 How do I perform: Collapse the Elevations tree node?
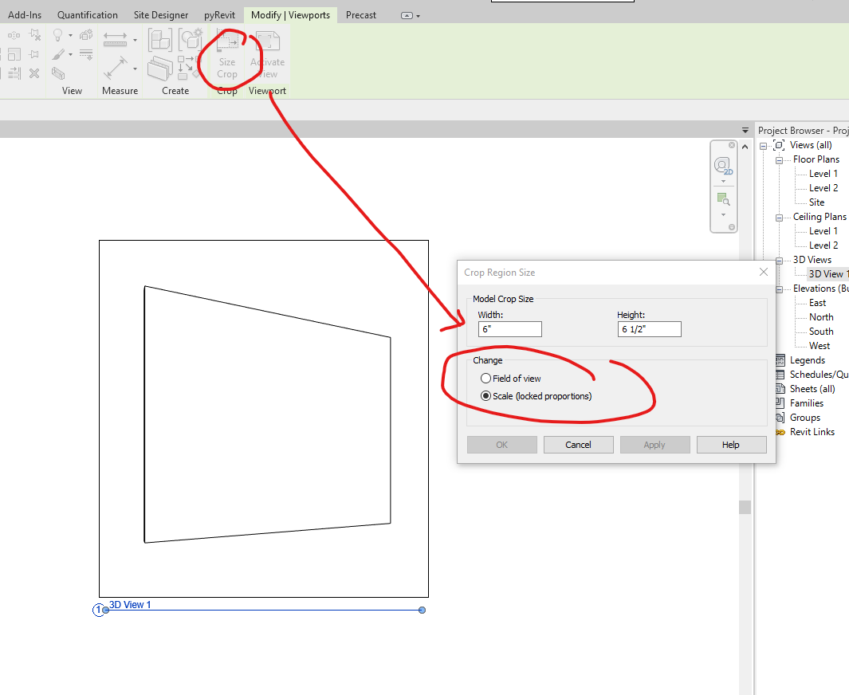[779, 289]
